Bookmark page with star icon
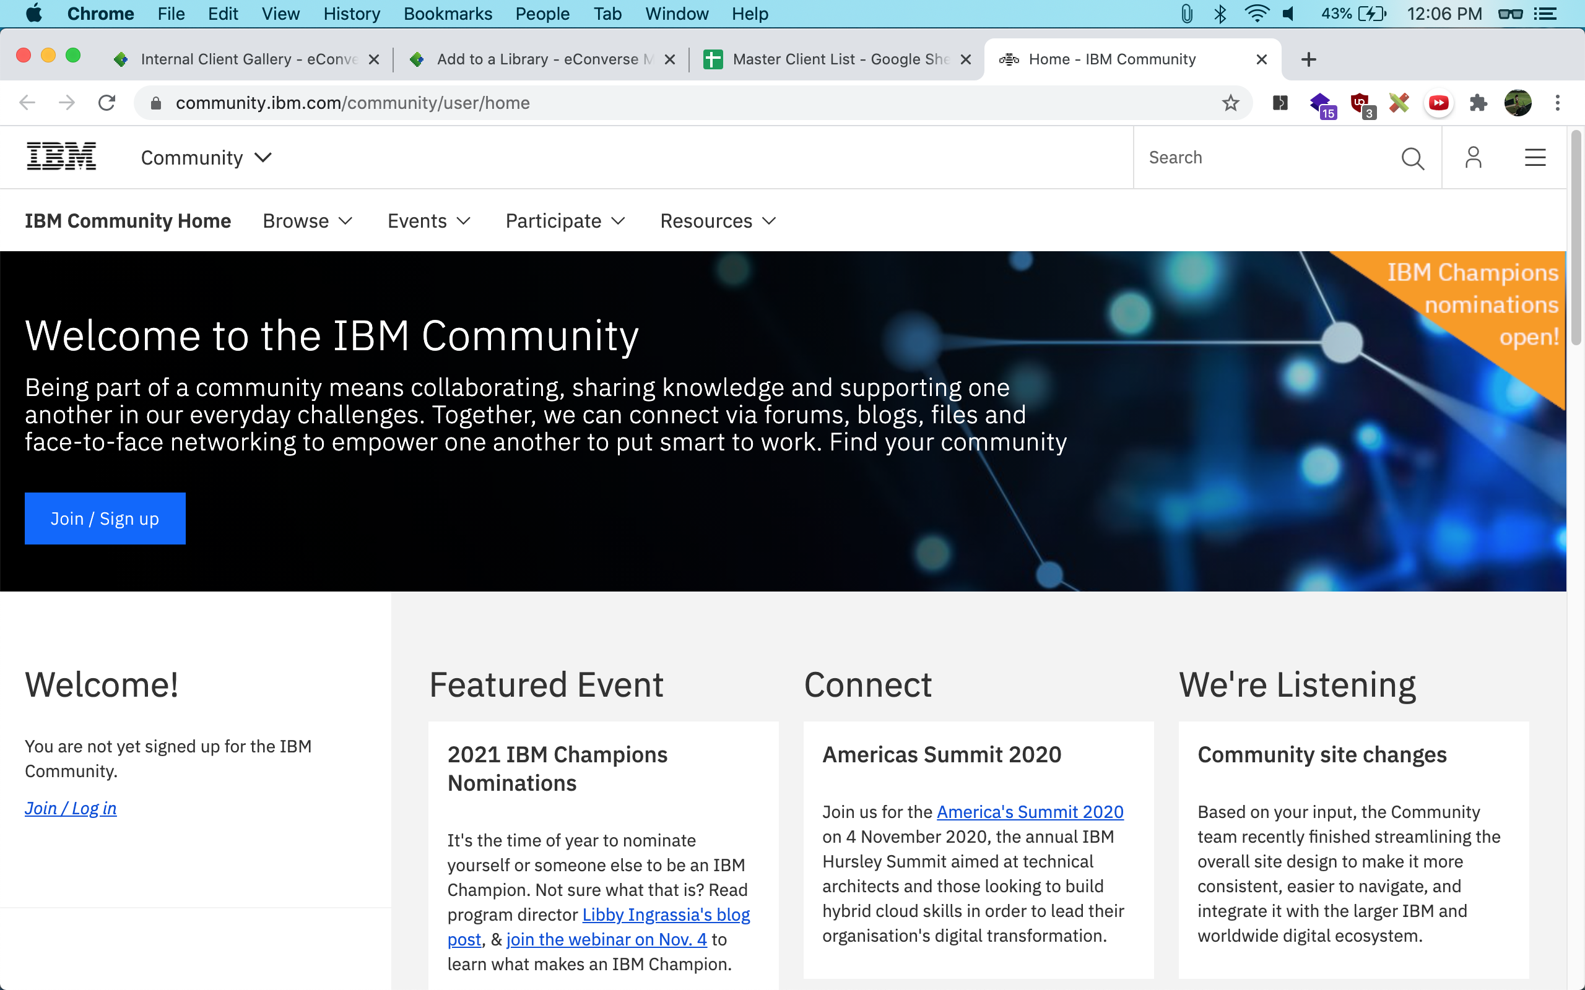Screen dimensions: 1585x990 [1231, 103]
